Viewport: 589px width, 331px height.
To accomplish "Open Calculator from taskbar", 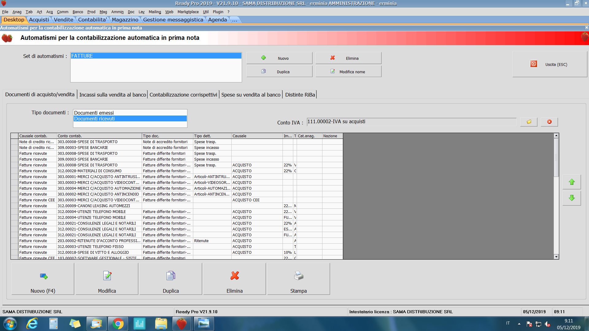I will tap(53, 324).
